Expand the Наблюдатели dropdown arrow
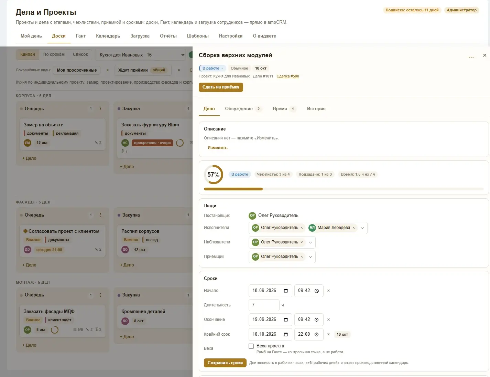This screenshot has height=377, width=490. click(310, 242)
